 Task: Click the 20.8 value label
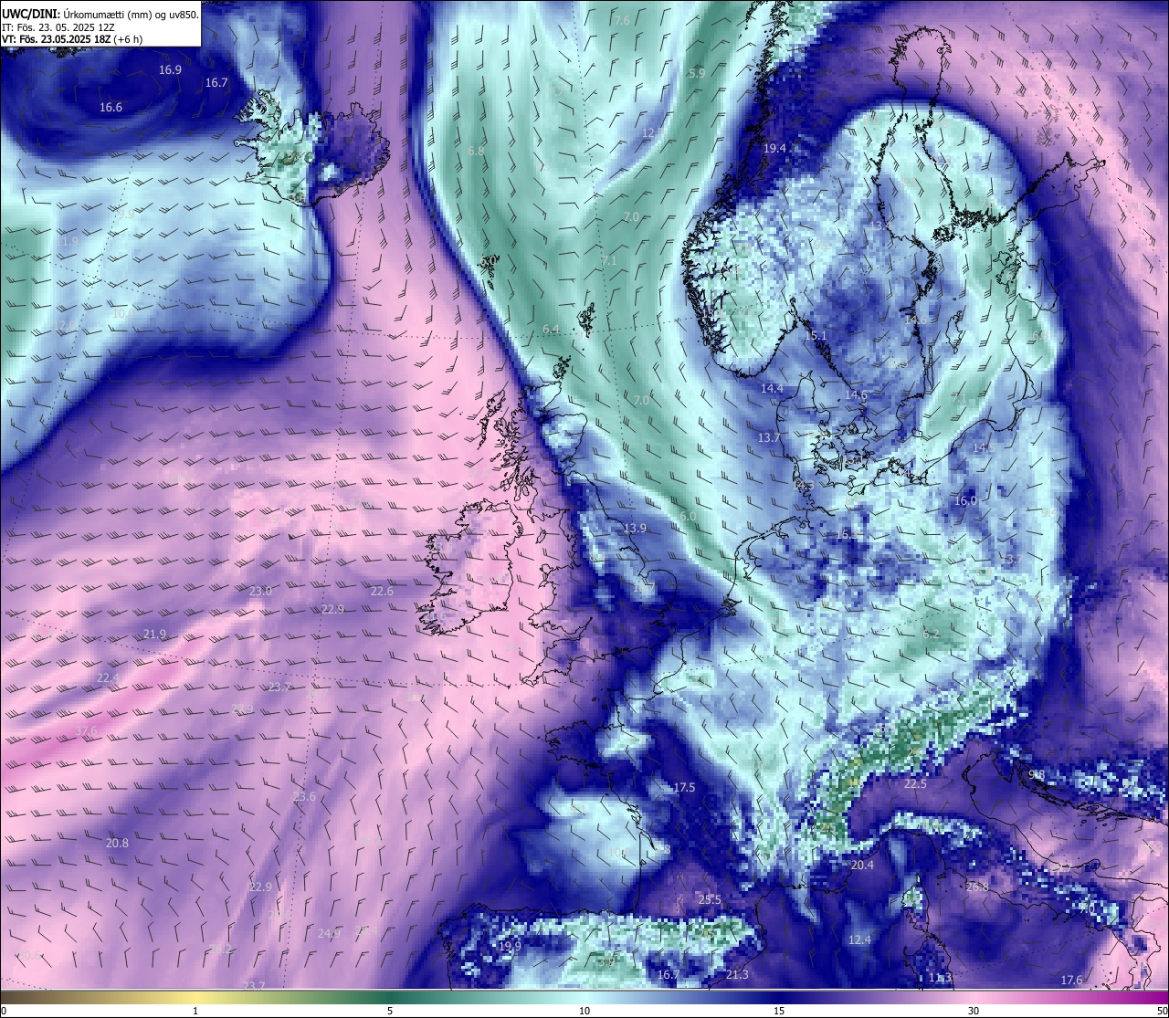pos(117,843)
